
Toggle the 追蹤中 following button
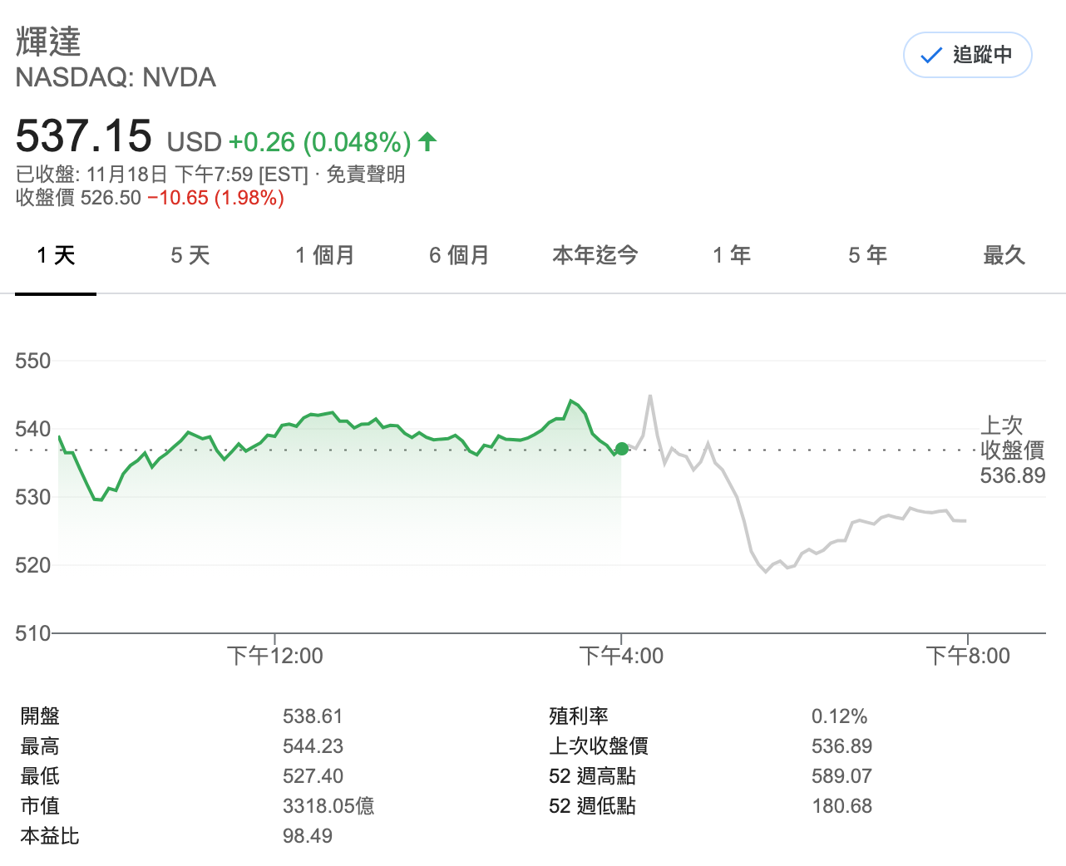[968, 55]
